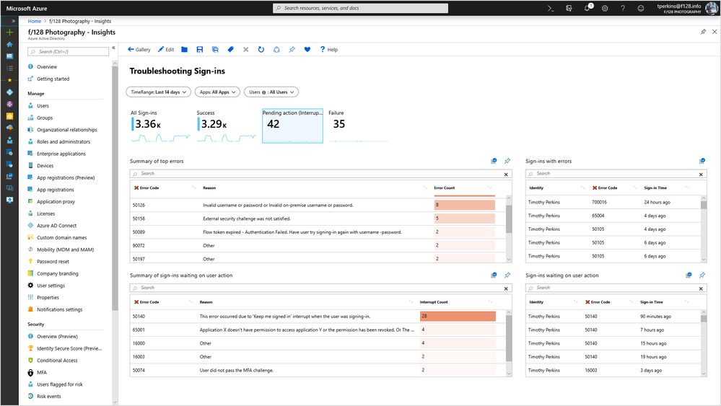Select Overview in the left menu
Screen dimensions: 721x406
point(47,66)
